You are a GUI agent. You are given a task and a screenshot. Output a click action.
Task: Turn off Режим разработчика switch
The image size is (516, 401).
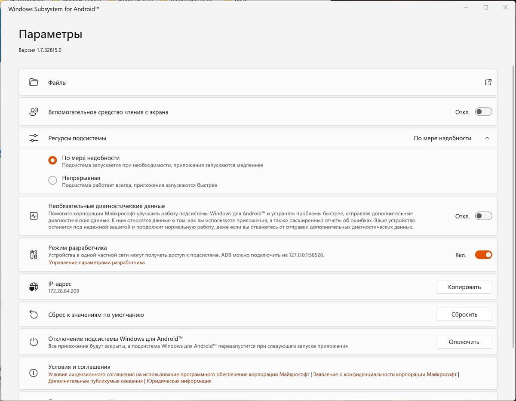tap(483, 255)
